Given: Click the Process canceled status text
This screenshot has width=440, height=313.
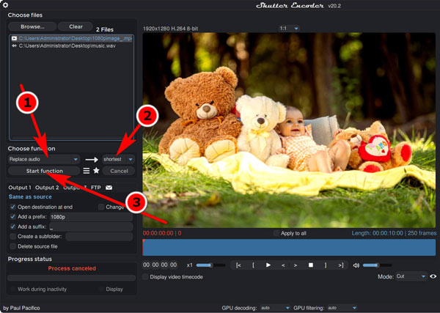Looking at the screenshot, I should click(x=72, y=268).
